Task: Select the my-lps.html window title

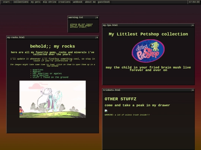Action: 111,25
